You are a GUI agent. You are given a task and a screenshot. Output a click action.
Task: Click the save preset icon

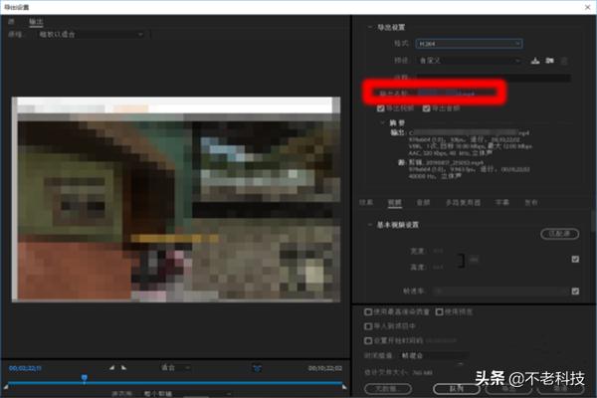pos(535,61)
